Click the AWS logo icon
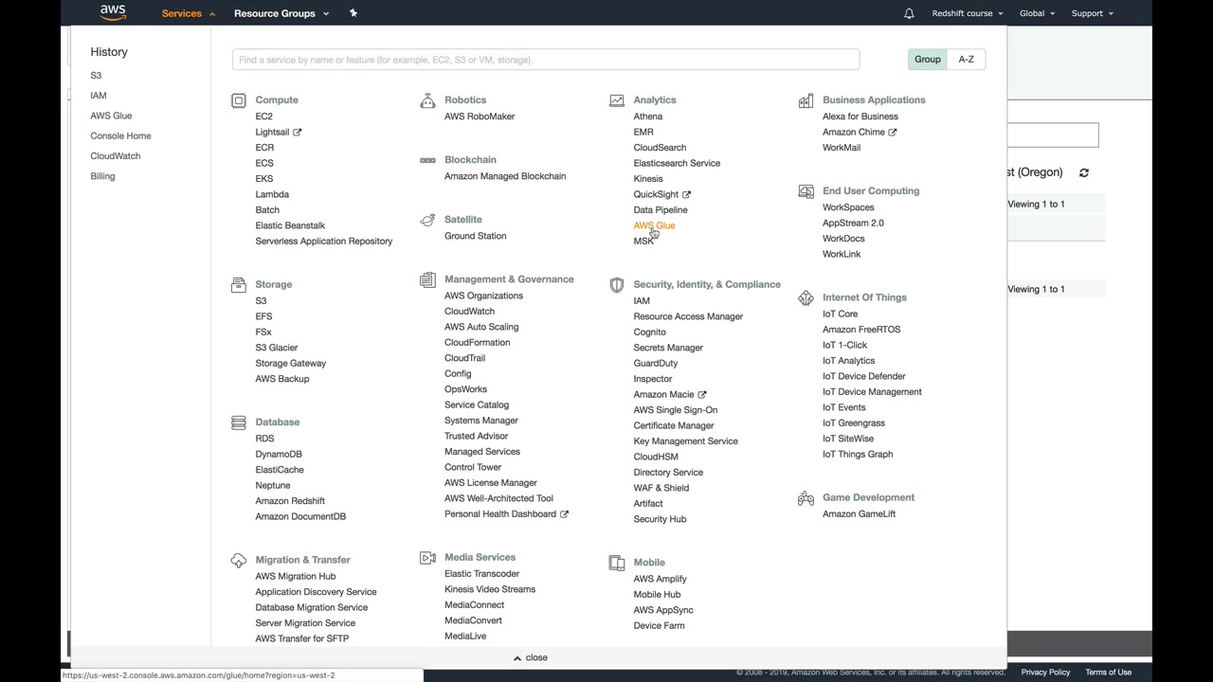Viewport: 1213px width, 682px height. point(113,13)
